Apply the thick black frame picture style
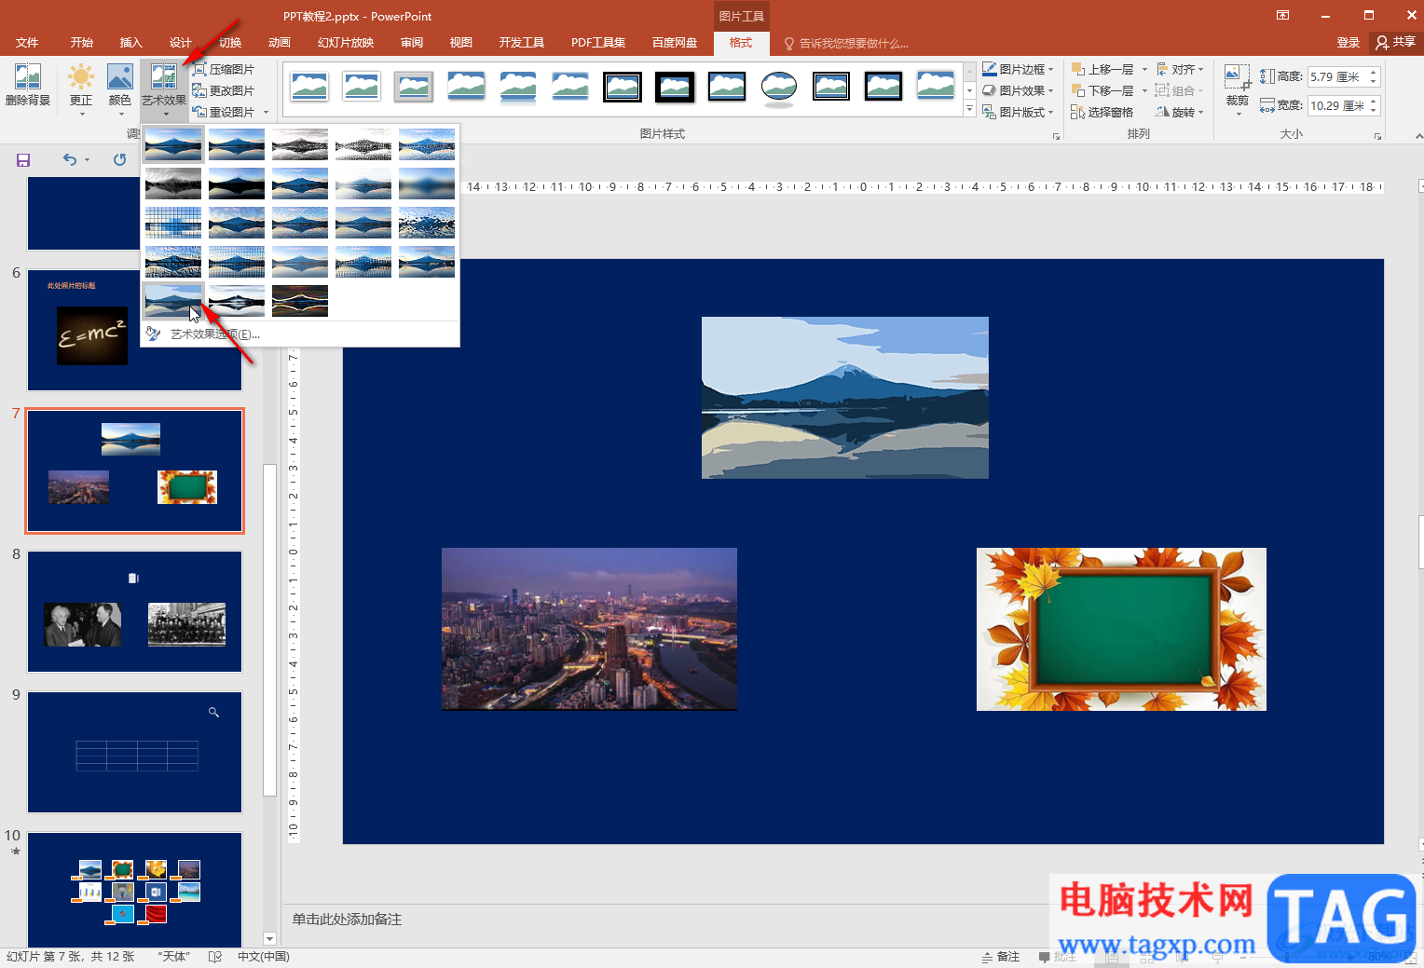The height and width of the screenshot is (968, 1424). [x=675, y=88]
